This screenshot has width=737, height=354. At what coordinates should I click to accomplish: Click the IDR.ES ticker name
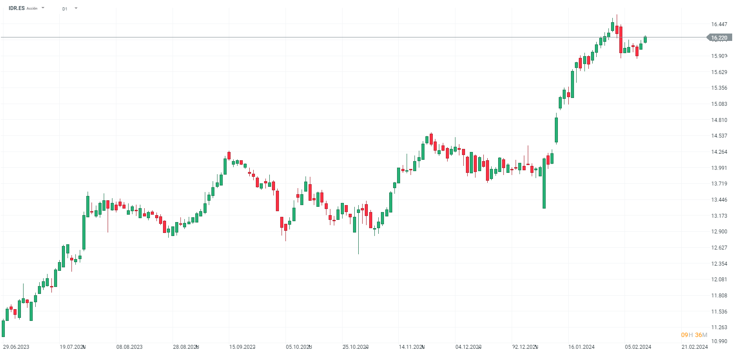pos(17,8)
